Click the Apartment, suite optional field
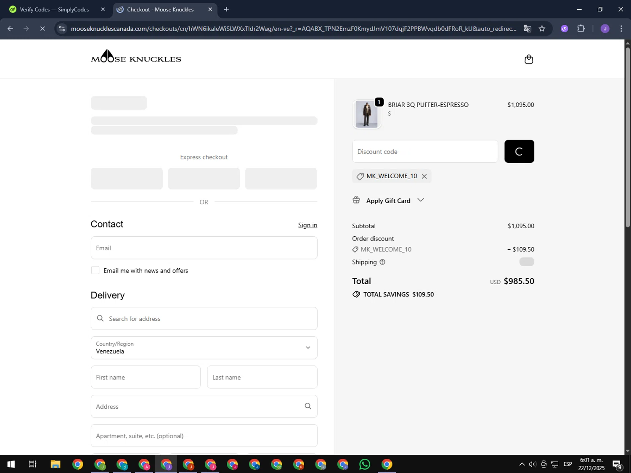The height and width of the screenshot is (473, 631). (204, 436)
